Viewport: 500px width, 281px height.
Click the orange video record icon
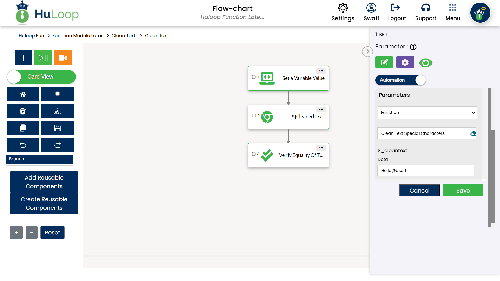click(63, 58)
